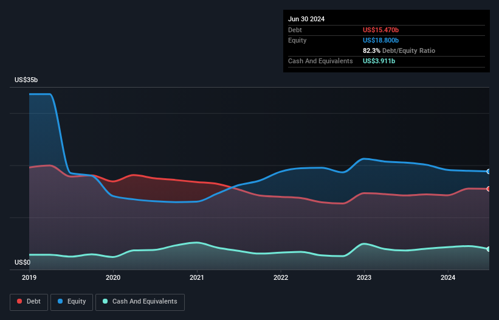The width and height of the screenshot is (499, 320).
Task: Click the Equity row label in tooltip
Action: (297, 40)
